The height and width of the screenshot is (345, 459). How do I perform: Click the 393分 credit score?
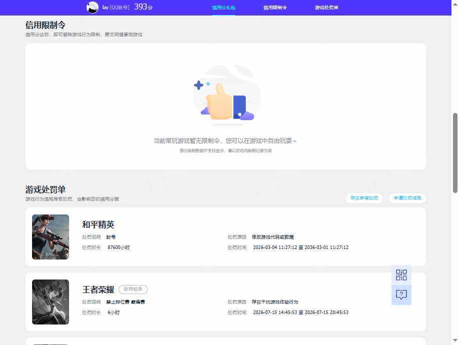[x=143, y=6]
